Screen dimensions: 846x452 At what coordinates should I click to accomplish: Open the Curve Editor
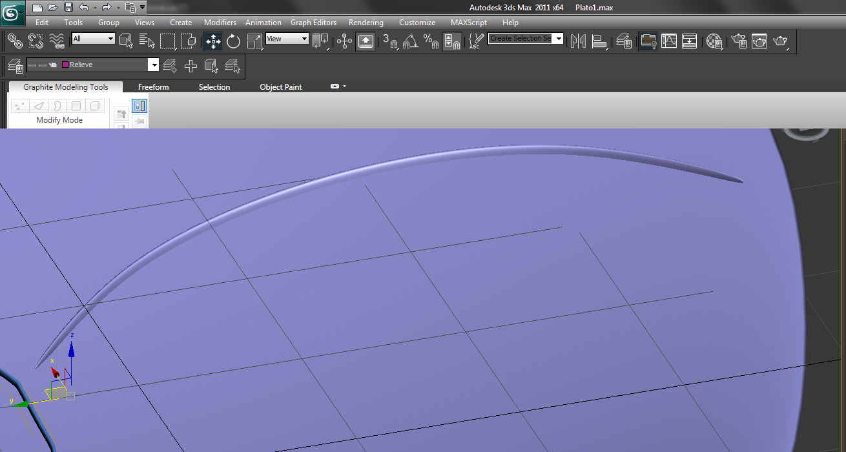tap(669, 41)
